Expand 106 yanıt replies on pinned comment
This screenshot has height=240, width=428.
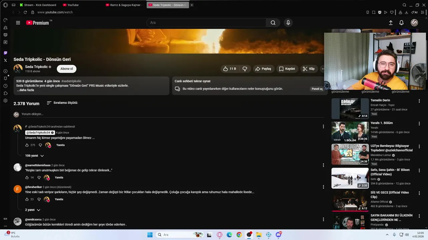point(34,156)
